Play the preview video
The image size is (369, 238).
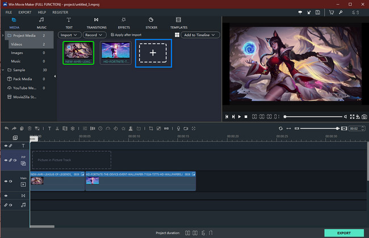(240, 117)
